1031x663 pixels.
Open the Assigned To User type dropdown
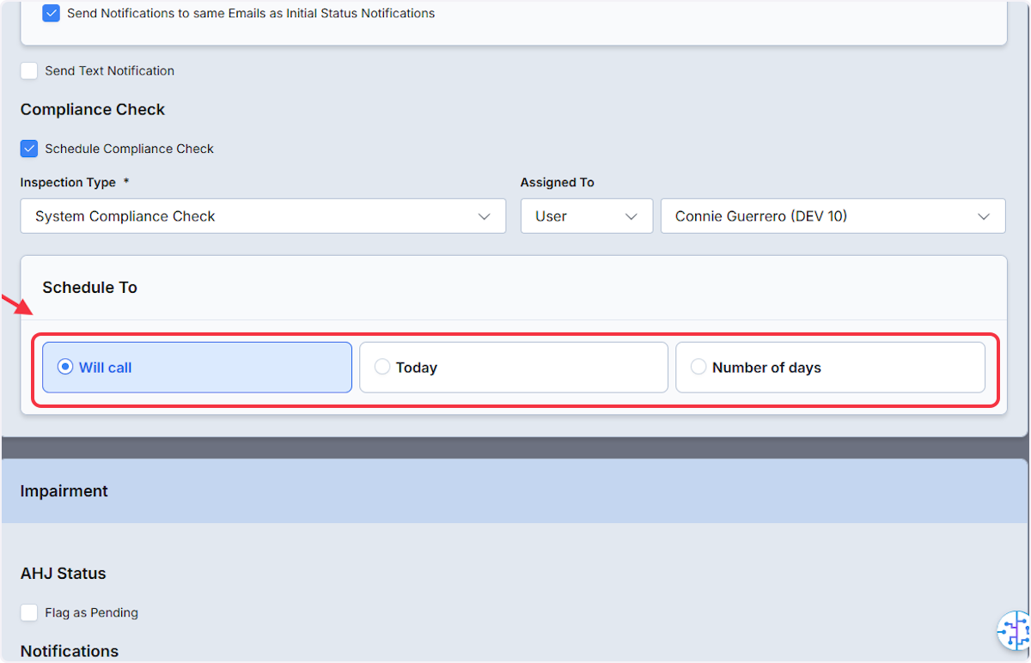click(x=587, y=216)
